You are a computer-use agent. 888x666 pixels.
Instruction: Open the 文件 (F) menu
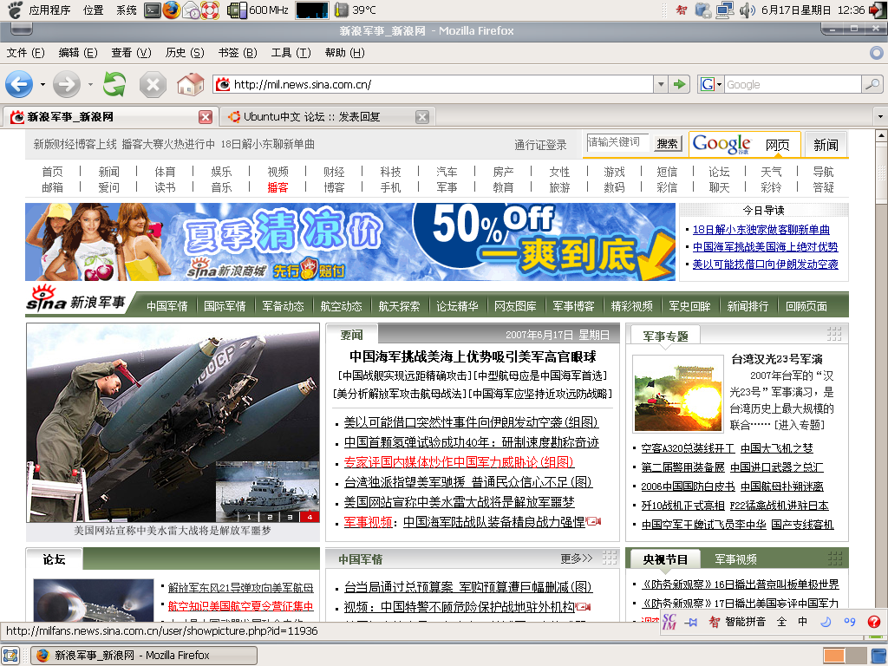(25, 53)
